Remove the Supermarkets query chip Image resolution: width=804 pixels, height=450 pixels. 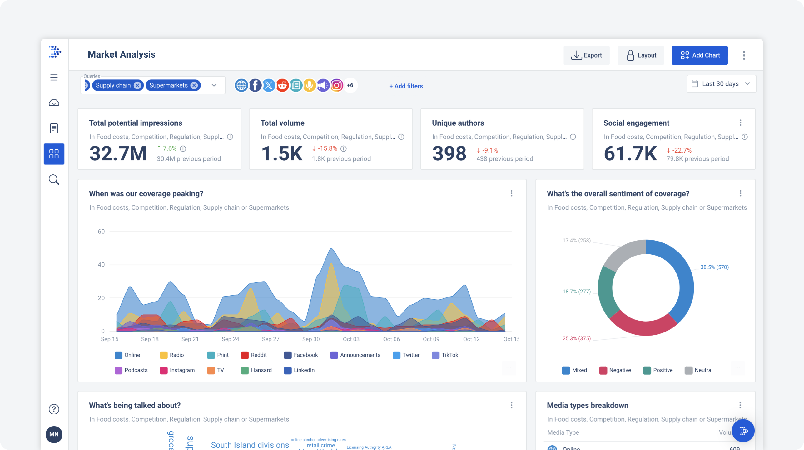[194, 85]
